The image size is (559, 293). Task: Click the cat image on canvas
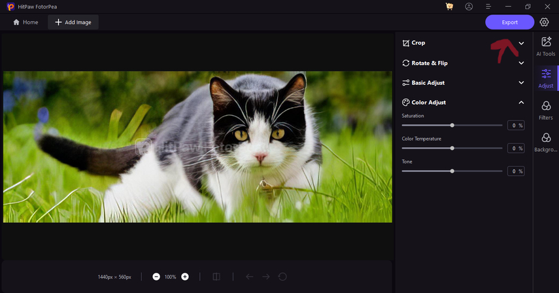(197, 147)
